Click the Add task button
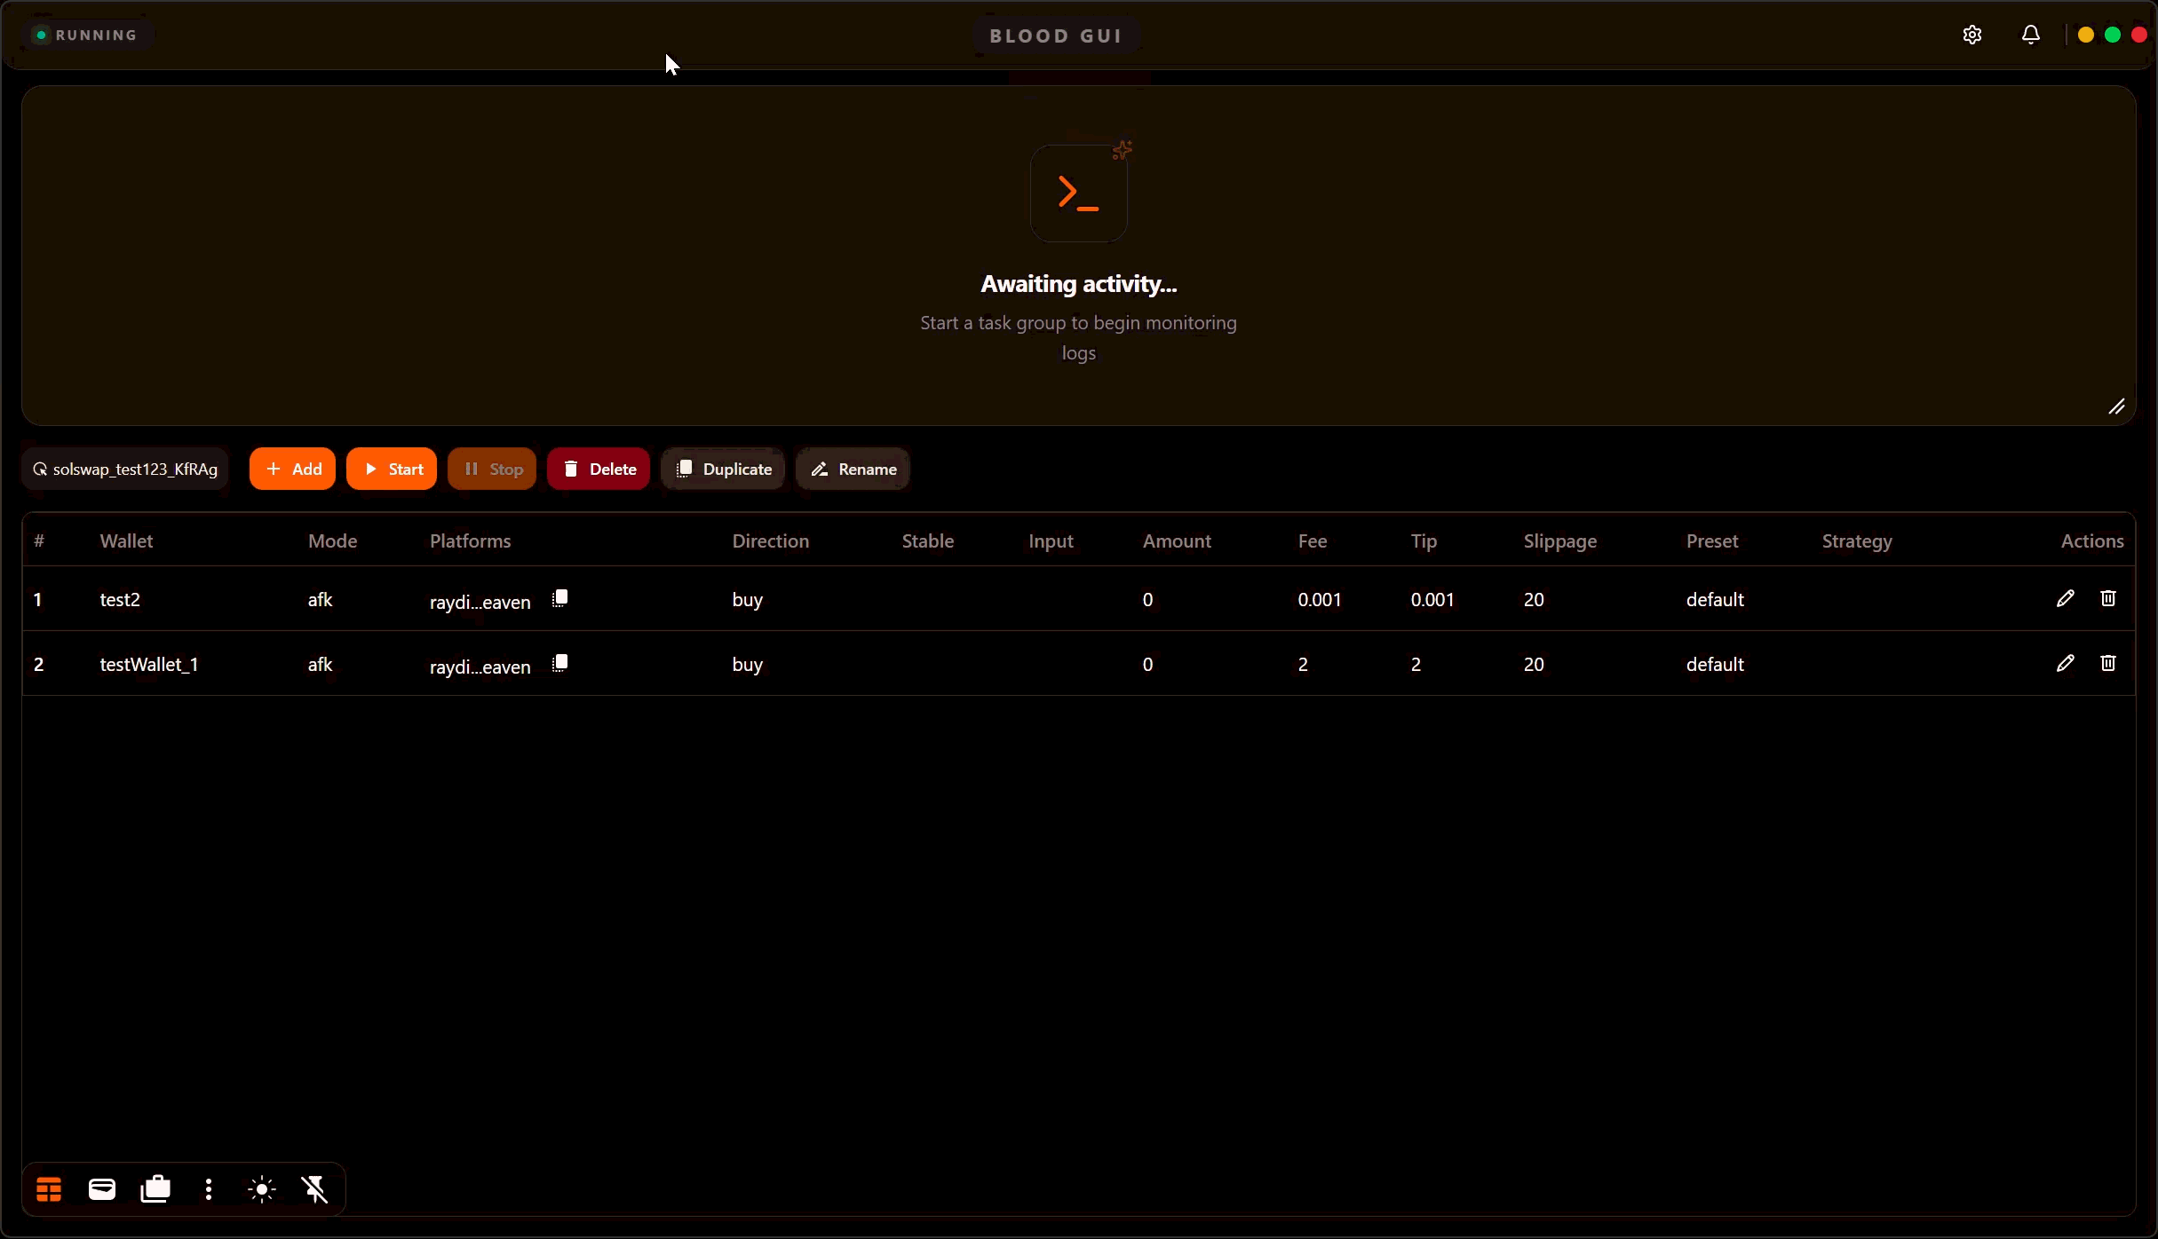 [292, 469]
